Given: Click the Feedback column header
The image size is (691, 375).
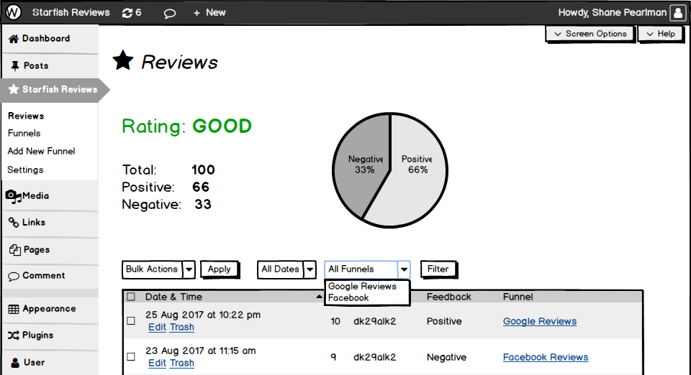Looking at the screenshot, I should [x=448, y=297].
